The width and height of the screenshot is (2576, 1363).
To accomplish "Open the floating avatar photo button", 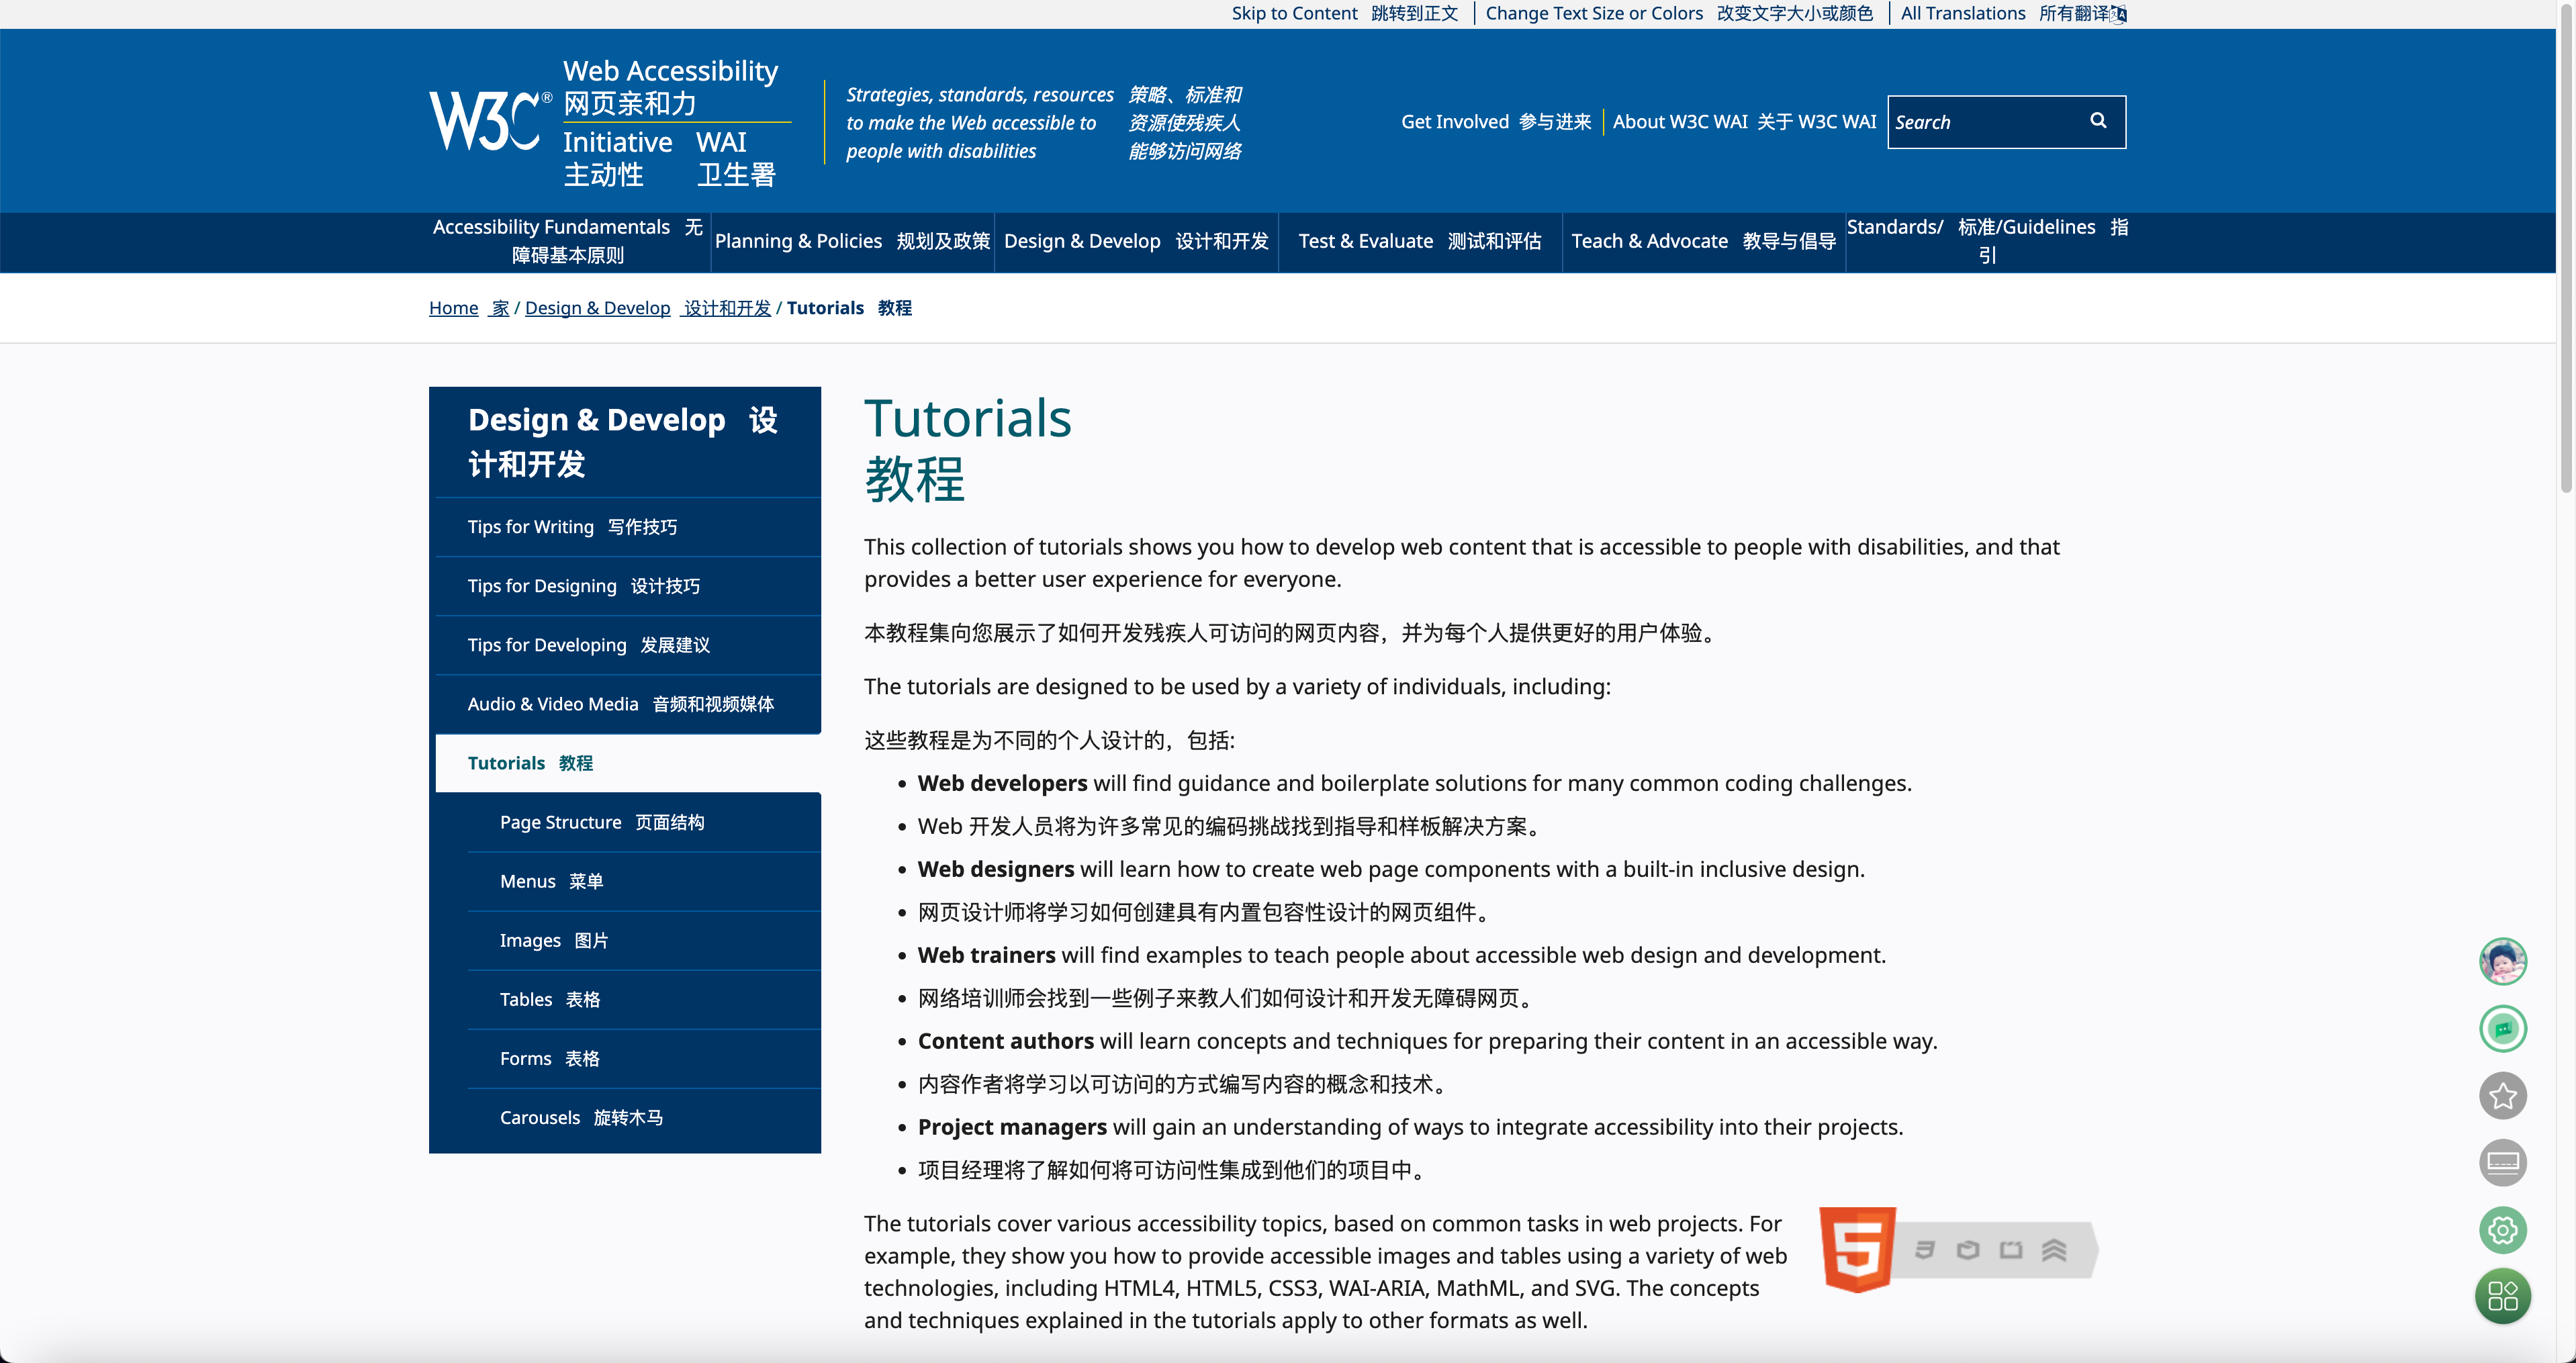I will coord(2502,961).
